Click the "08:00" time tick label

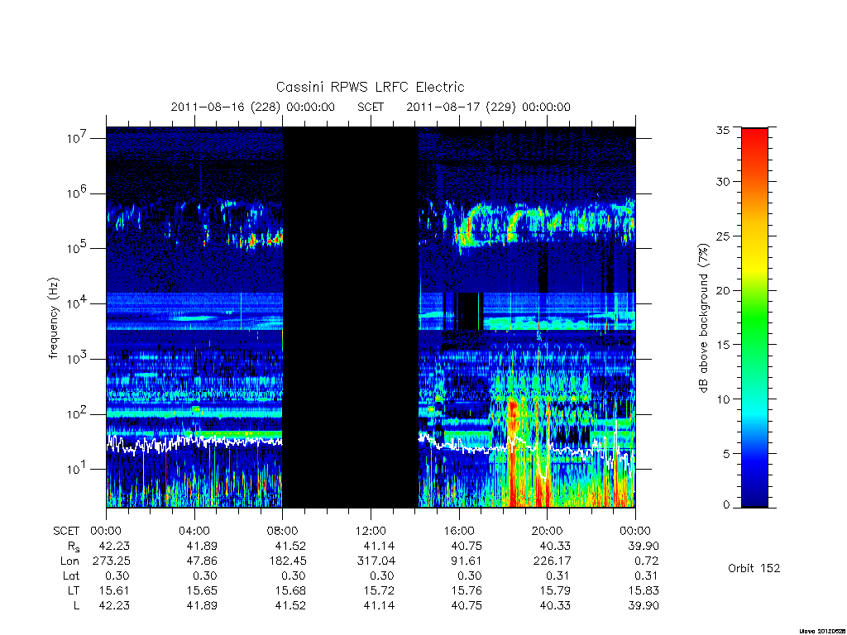point(282,531)
